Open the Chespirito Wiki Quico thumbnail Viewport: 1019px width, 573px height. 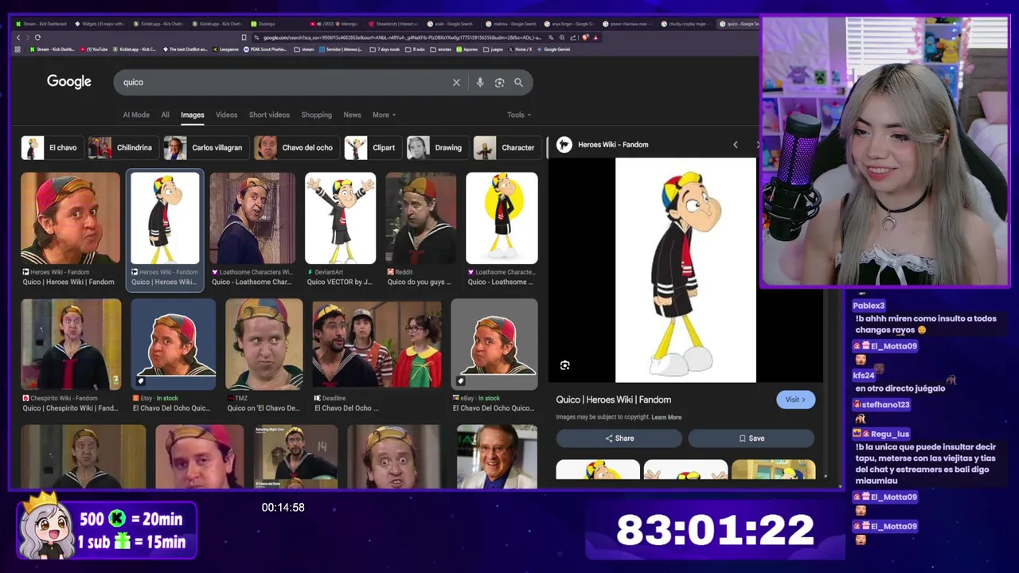click(x=71, y=344)
